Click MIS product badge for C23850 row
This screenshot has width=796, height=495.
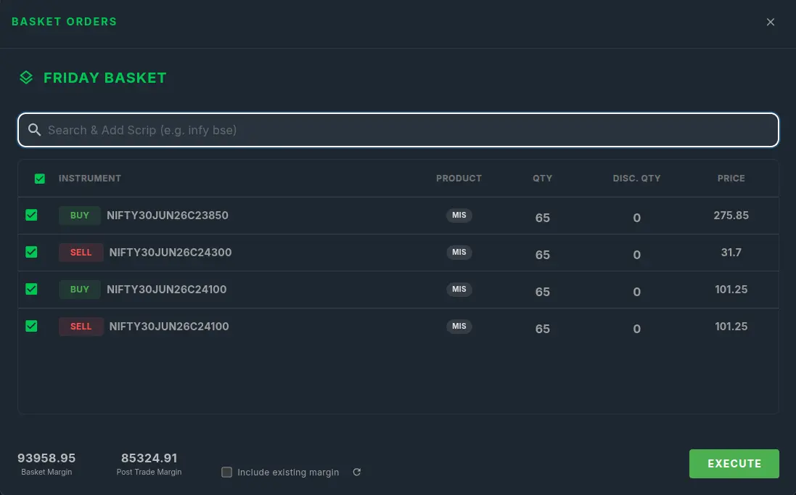459,216
